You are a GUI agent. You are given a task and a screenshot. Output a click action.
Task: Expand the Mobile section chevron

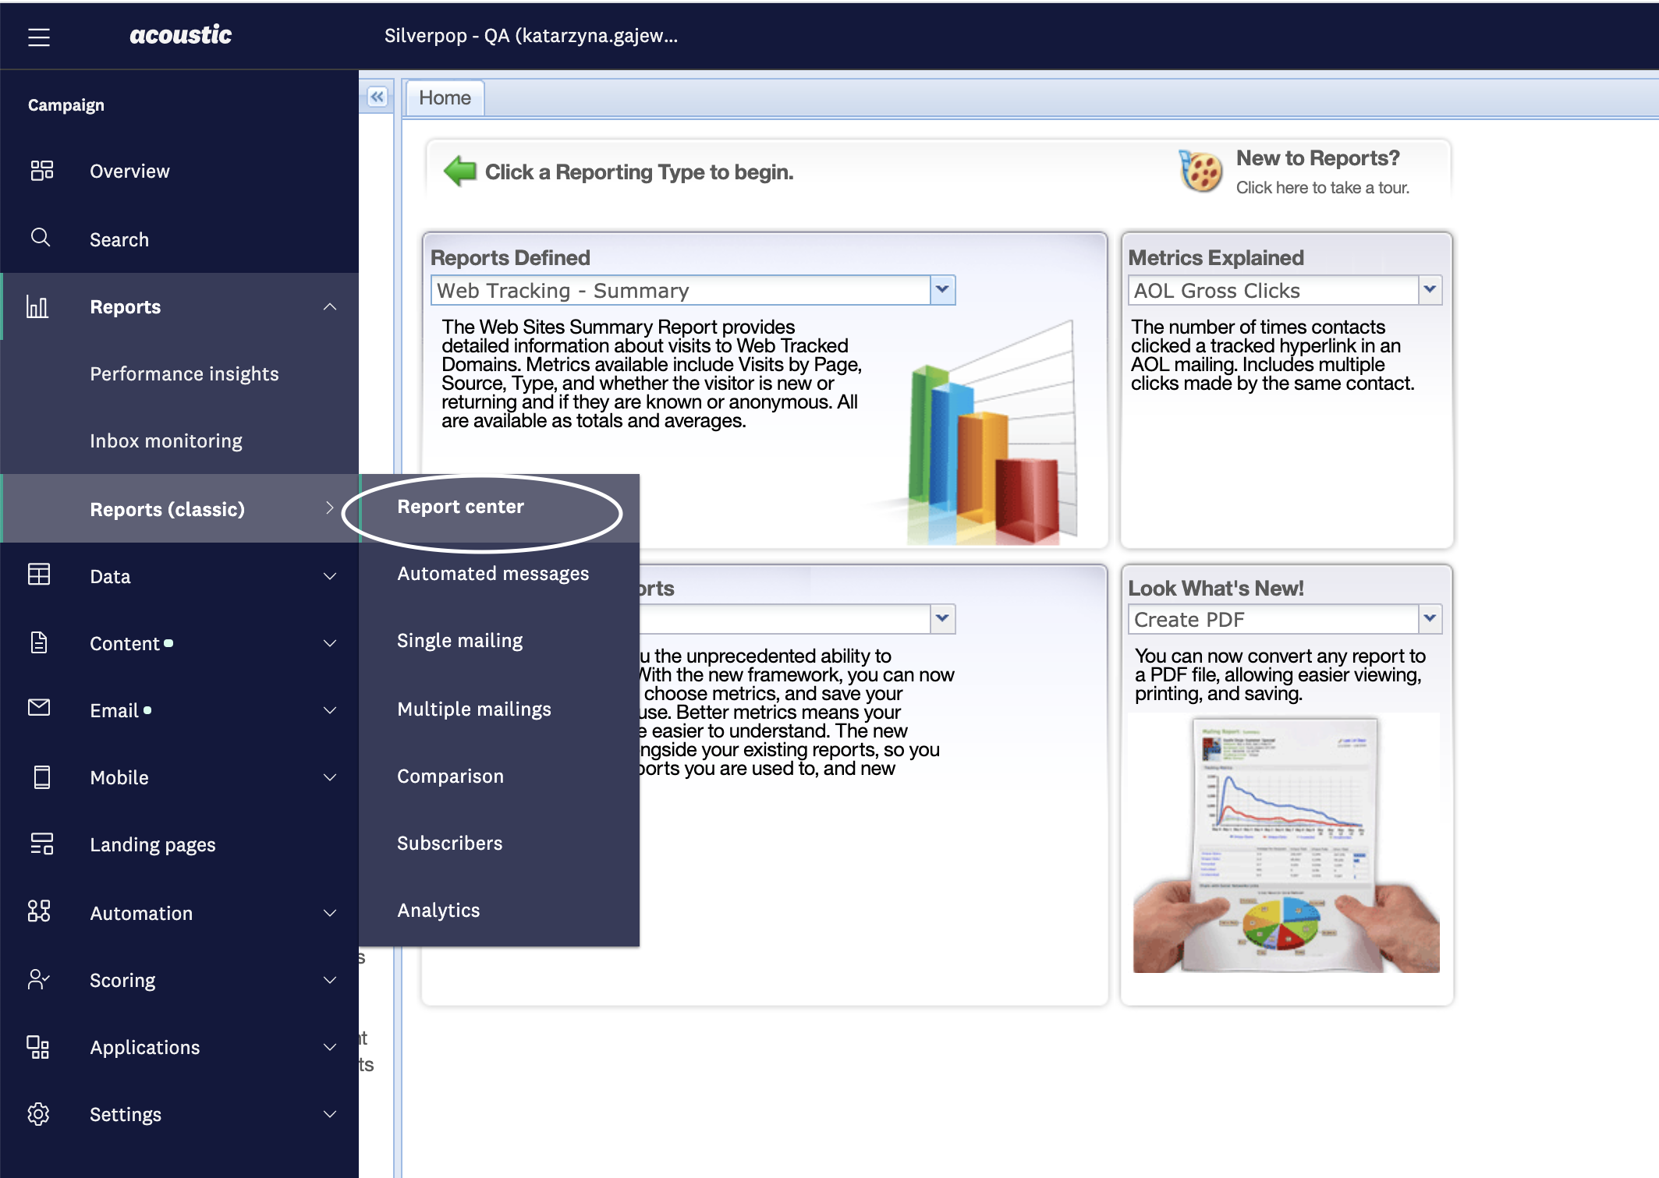pos(330,777)
